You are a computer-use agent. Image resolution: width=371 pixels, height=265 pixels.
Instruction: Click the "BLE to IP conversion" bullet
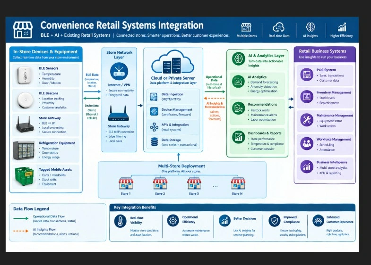[x=121, y=132]
